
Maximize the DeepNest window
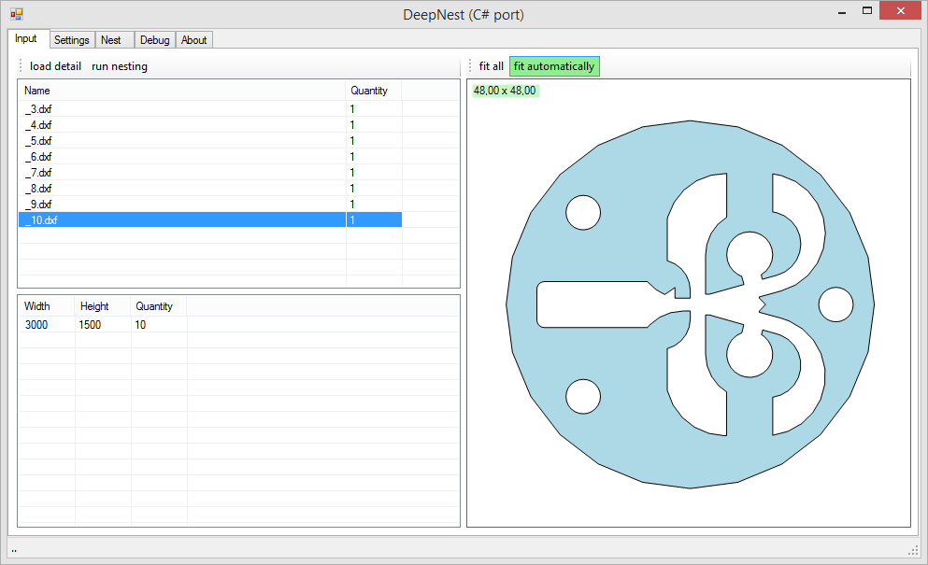(x=867, y=11)
